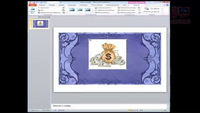This screenshot has height=113, width=200.
Task: Open Эффекты для рисунка (Picture Effects) dropdown
Action: 105,10
